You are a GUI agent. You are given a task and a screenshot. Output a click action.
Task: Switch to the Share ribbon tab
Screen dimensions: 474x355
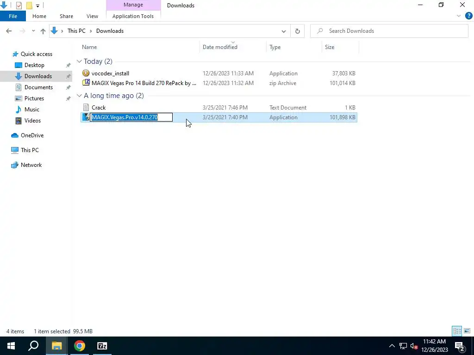click(x=66, y=16)
